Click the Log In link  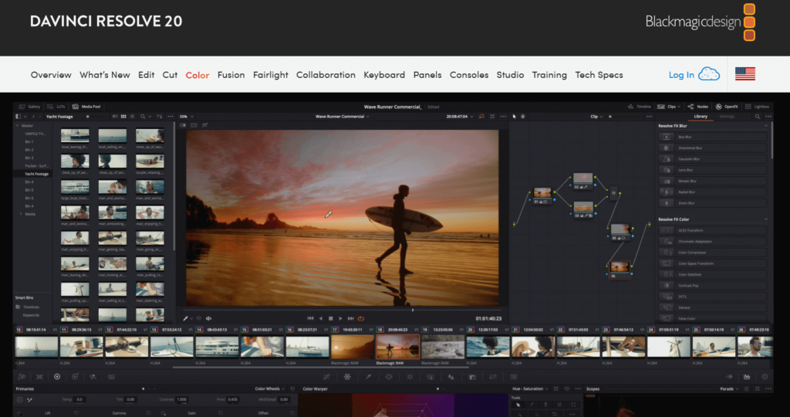coord(681,75)
